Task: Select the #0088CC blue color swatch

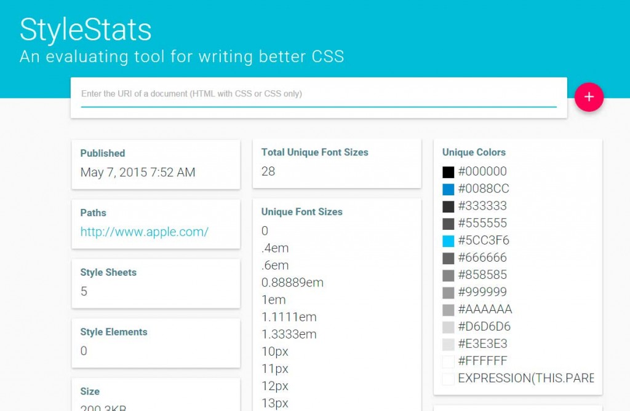Action: [449, 189]
